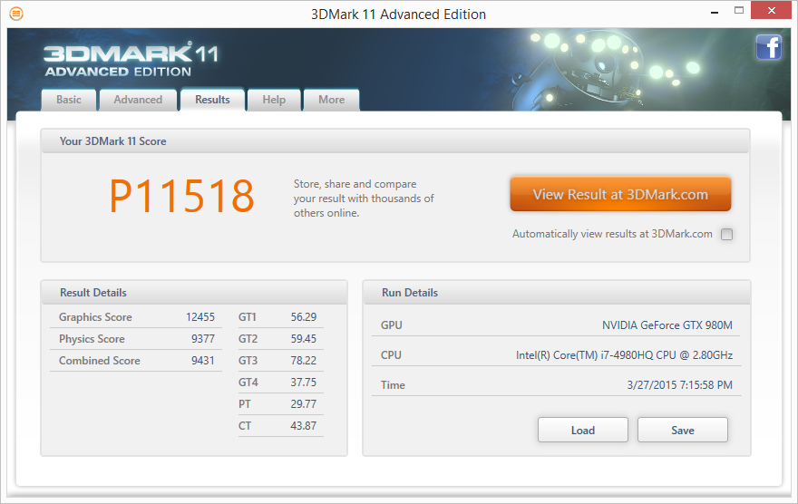Enable automatically view results at 3DMark.com

coord(726,234)
